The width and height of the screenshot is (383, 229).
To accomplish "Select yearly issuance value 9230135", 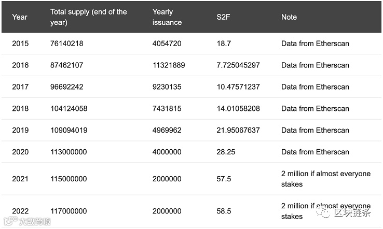I will tap(167, 87).
